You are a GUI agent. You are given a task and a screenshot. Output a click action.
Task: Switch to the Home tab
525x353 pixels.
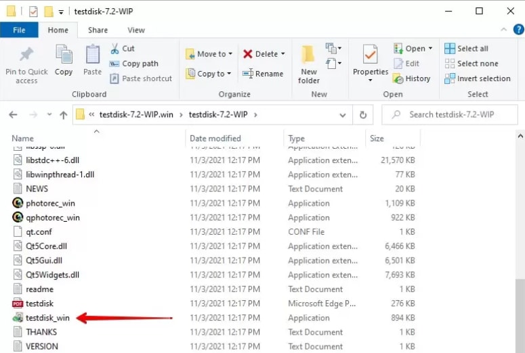click(x=58, y=30)
